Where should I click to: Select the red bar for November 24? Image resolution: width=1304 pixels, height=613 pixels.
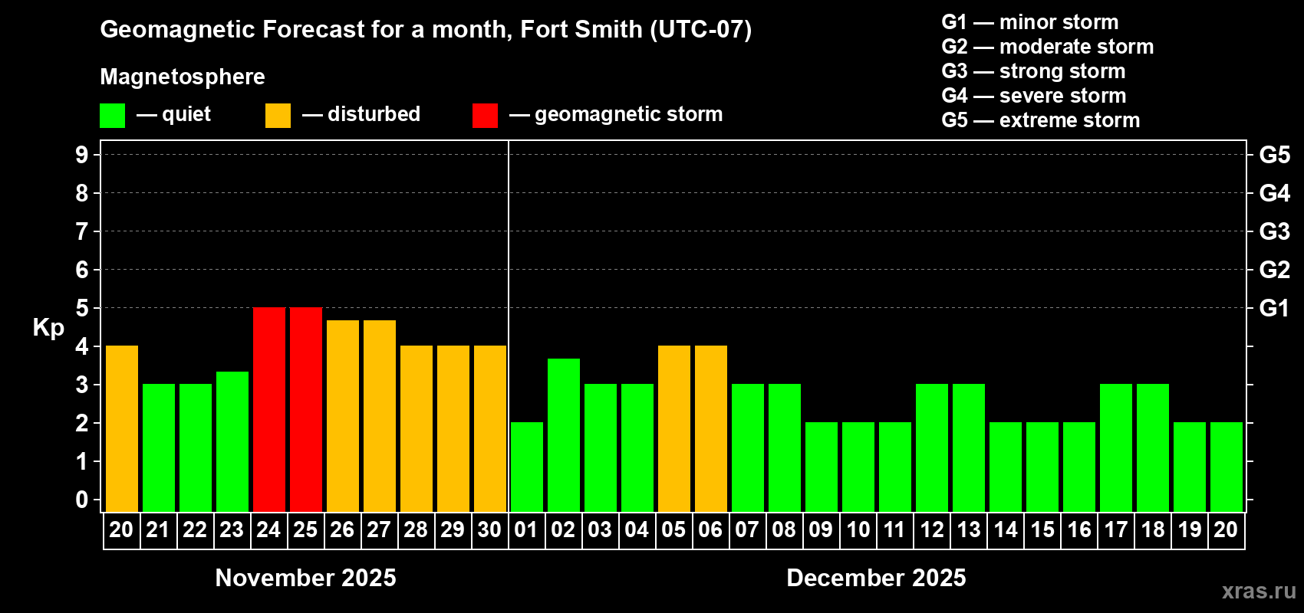tap(269, 410)
